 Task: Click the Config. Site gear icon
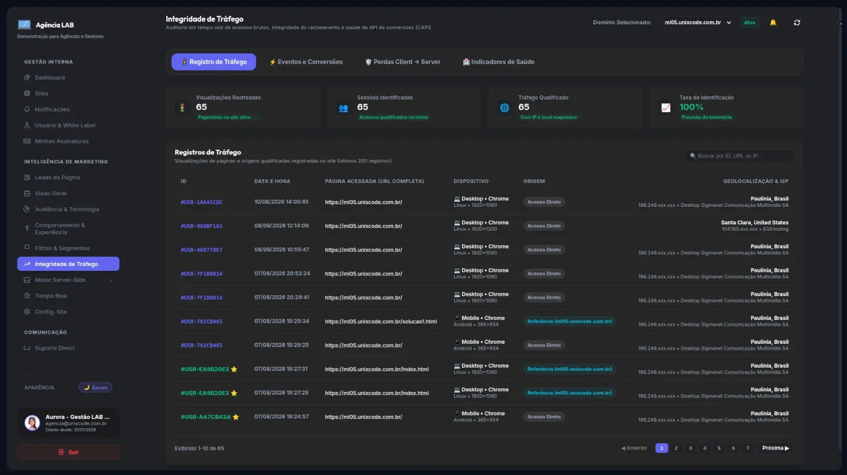[x=27, y=312]
